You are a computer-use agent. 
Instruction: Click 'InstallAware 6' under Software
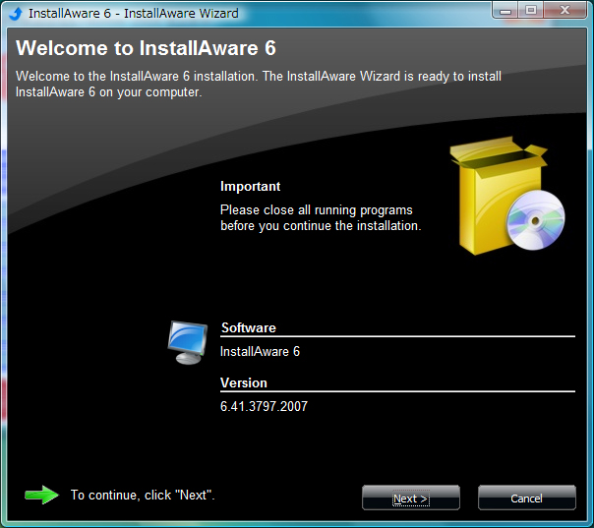(260, 351)
